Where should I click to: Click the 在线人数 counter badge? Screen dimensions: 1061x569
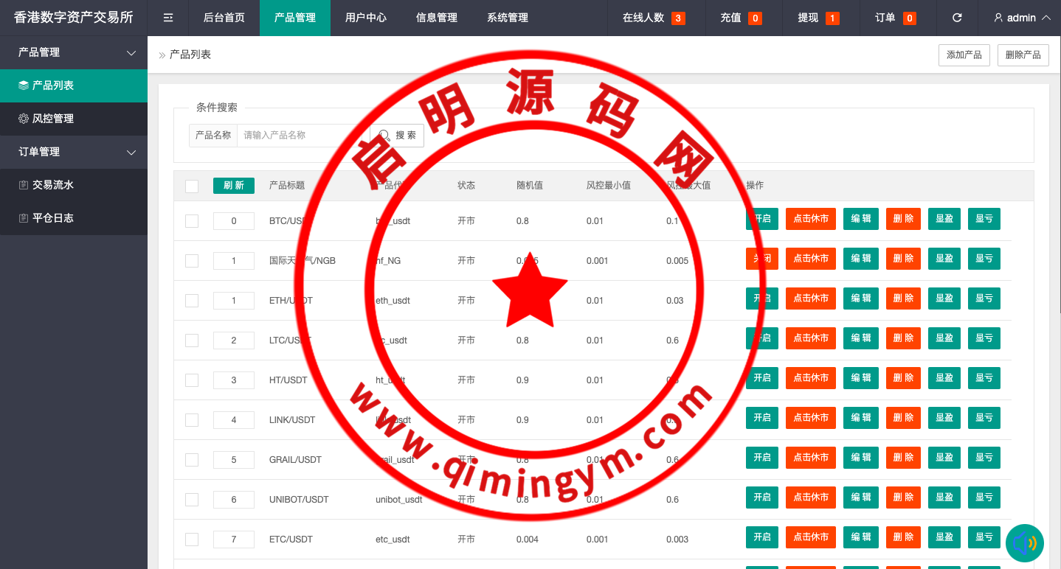(x=677, y=18)
